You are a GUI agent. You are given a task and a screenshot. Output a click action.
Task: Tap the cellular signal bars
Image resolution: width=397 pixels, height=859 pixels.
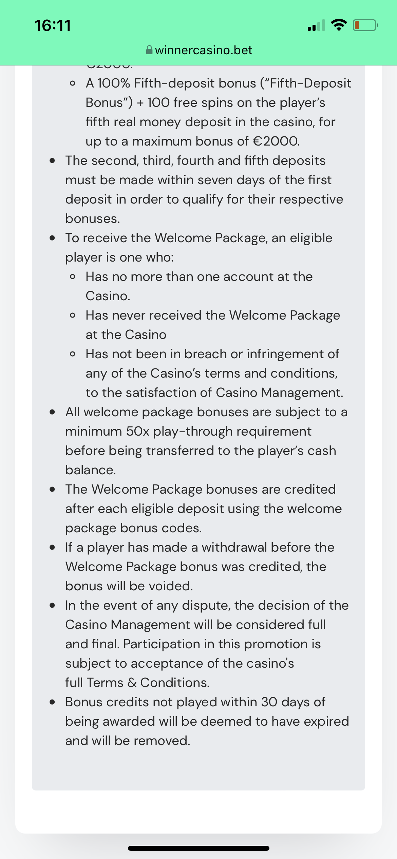pos(316,25)
